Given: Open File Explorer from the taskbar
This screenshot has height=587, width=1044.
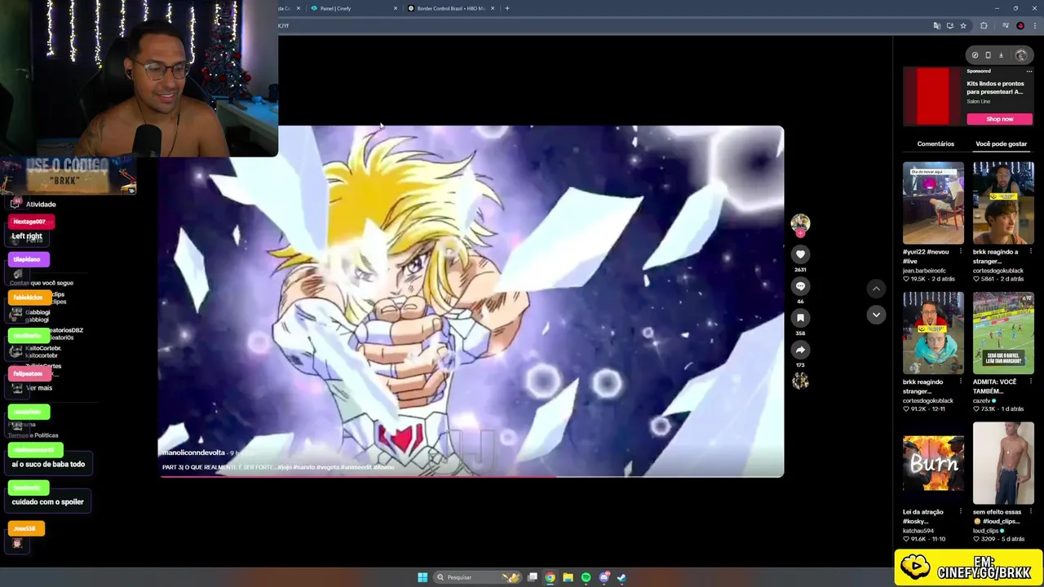Looking at the screenshot, I should (x=568, y=577).
